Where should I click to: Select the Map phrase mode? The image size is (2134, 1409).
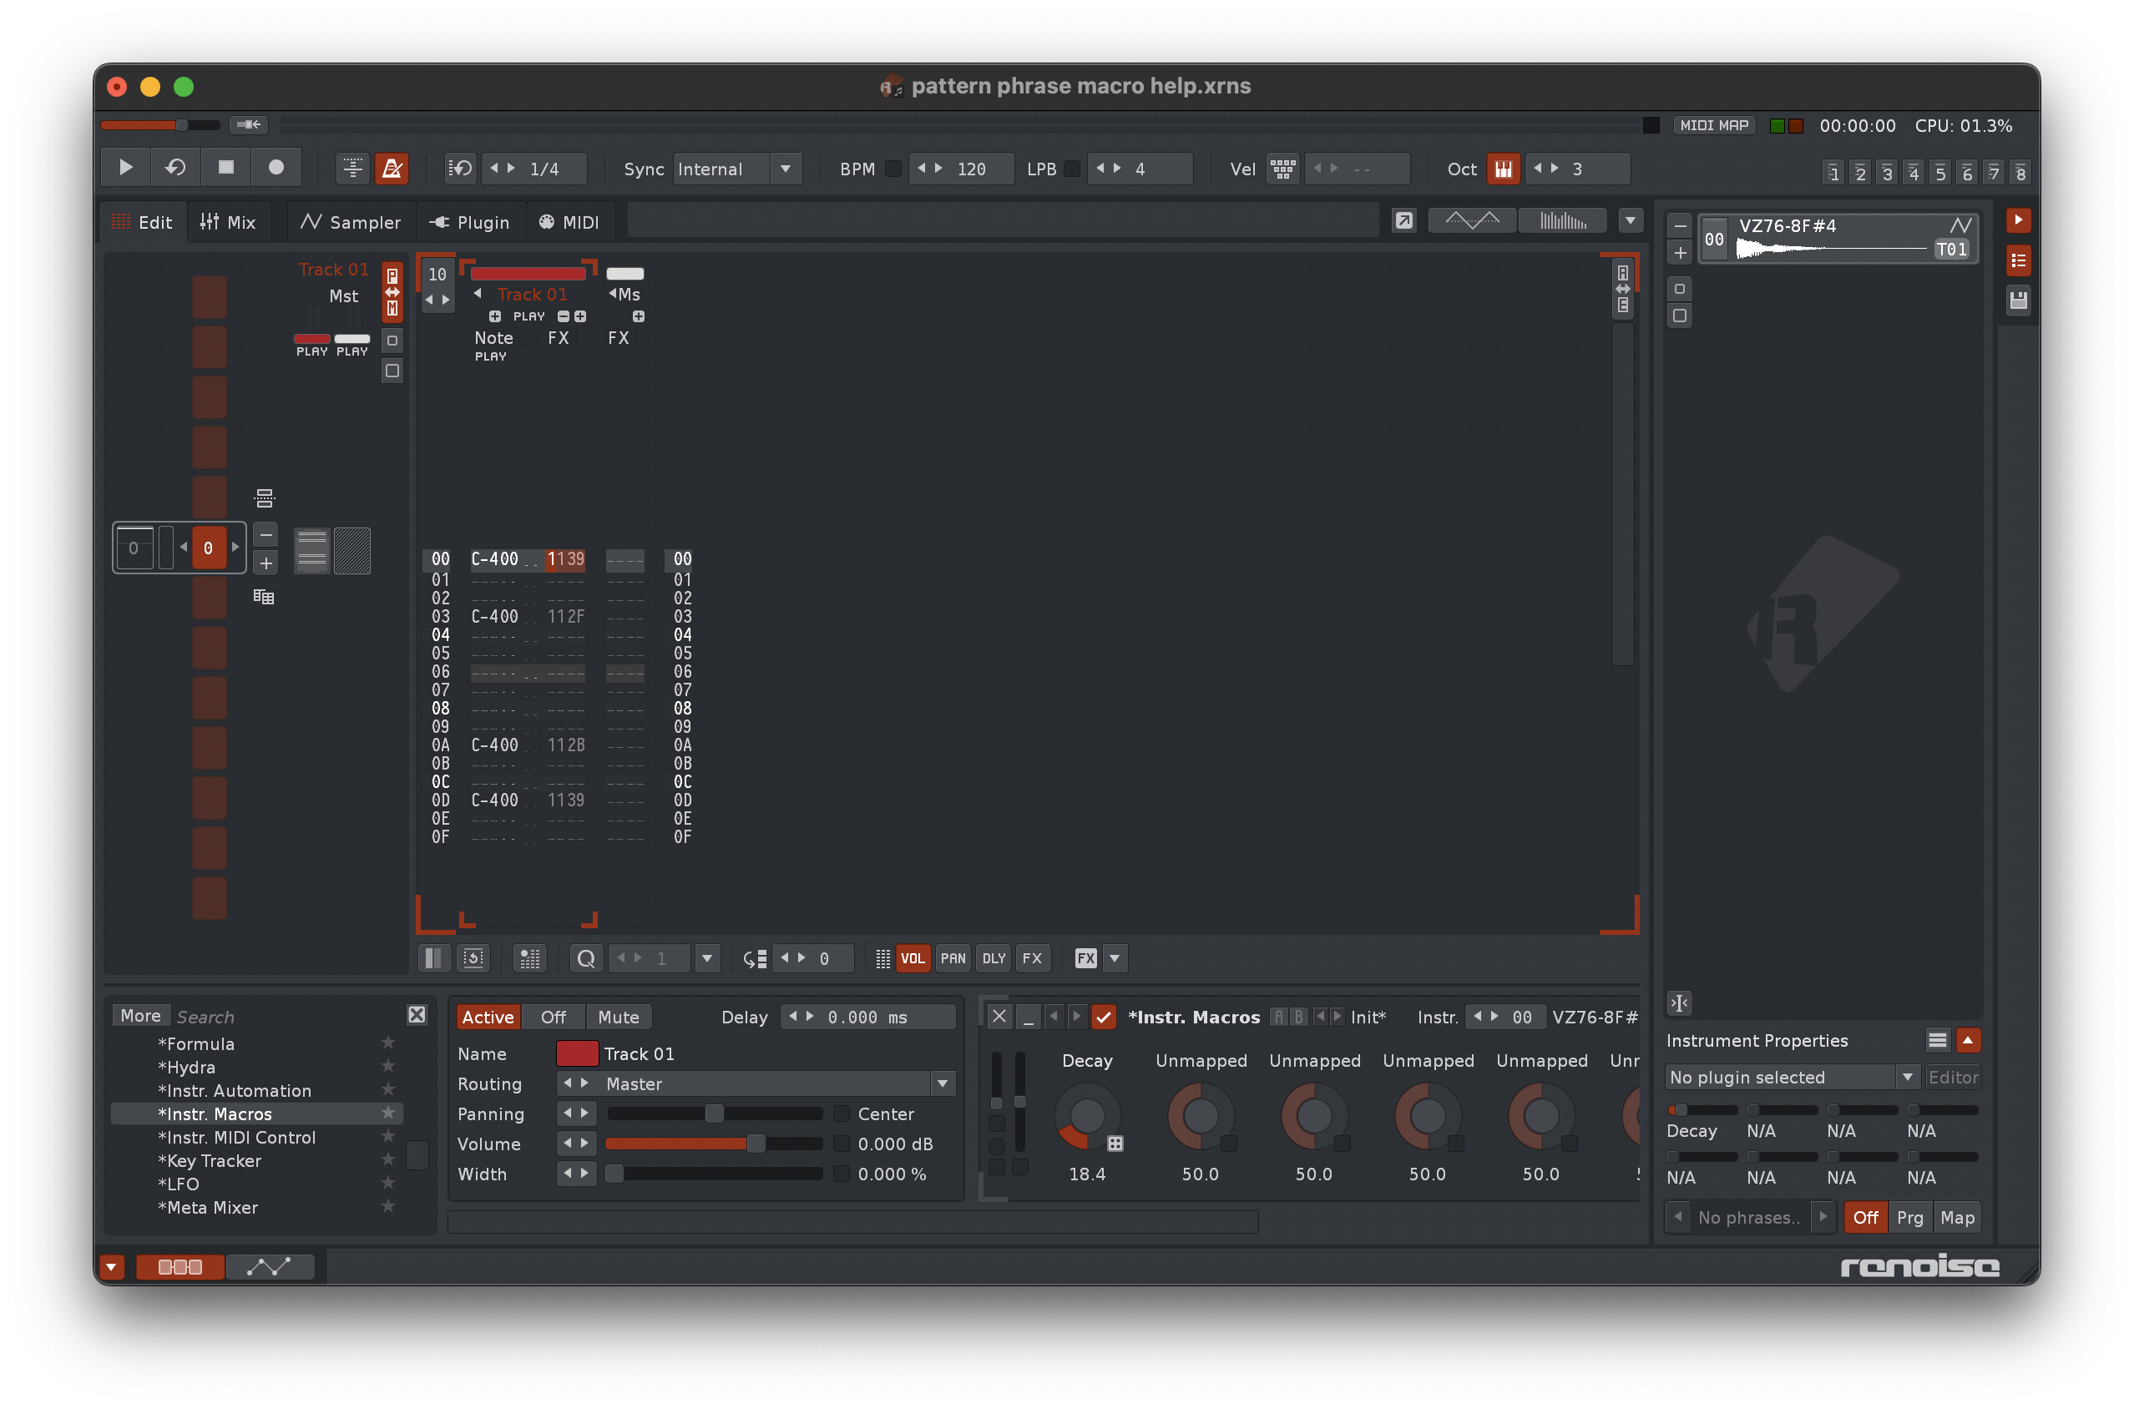(1957, 1218)
